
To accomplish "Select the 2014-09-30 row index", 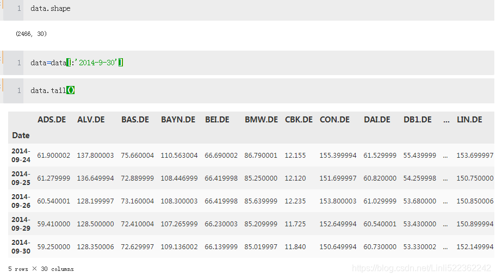I will pyautogui.click(x=21, y=246).
